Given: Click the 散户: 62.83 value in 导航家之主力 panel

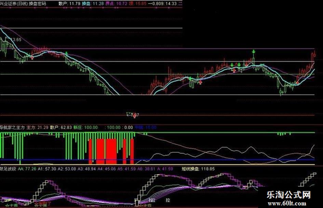Looking at the screenshot, I should click(61, 127).
